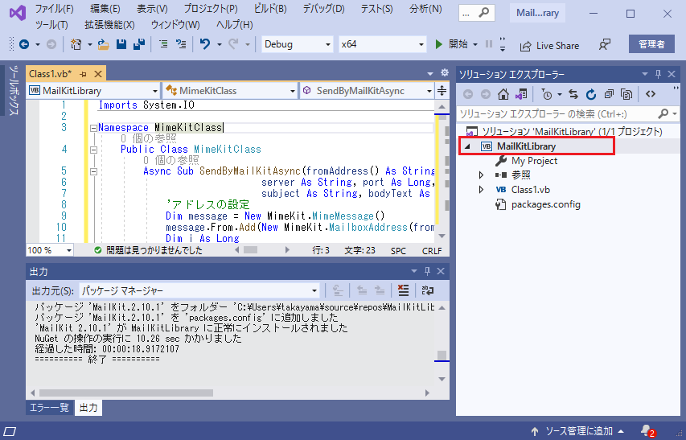Click the Uncomment Selected Lines icon
Screen dimensions: 686x440
pos(181,44)
